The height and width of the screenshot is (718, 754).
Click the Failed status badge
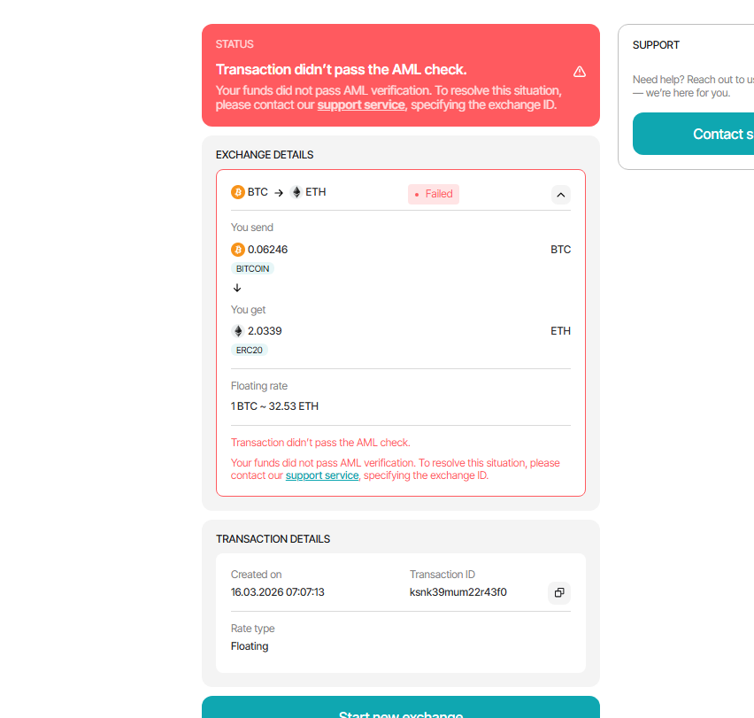tap(434, 194)
